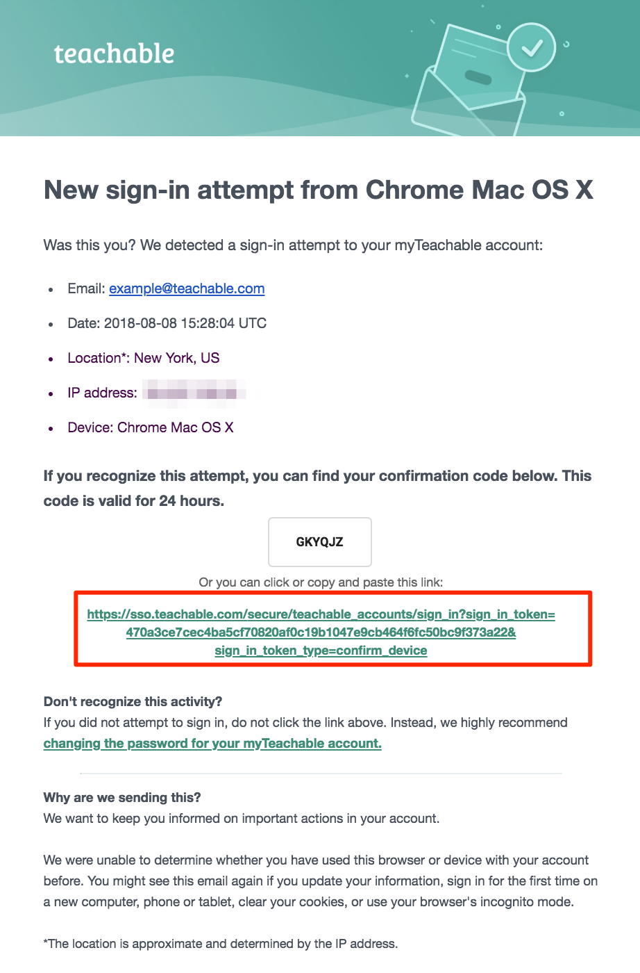640x973 pixels.
Task: Click the Was this you intro sentence
Action: coord(293,245)
